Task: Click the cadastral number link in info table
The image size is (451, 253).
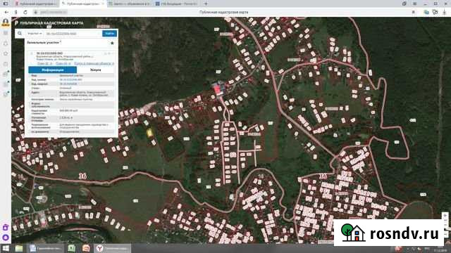Action: (70, 79)
